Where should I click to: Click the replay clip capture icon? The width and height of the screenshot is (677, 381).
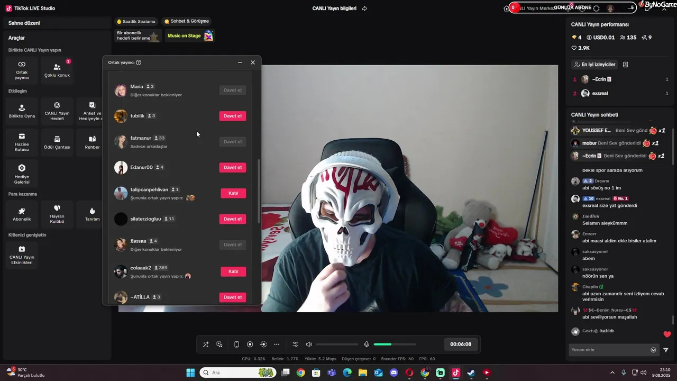[263, 344]
